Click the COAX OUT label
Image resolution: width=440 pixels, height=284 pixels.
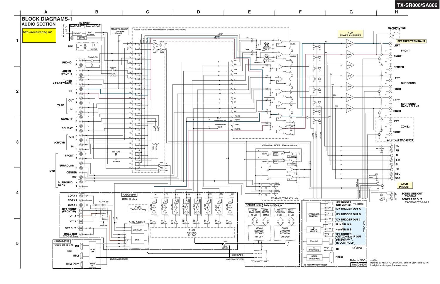(71, 234)
